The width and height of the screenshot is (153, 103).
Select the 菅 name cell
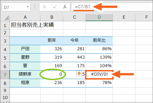point(25,66)
